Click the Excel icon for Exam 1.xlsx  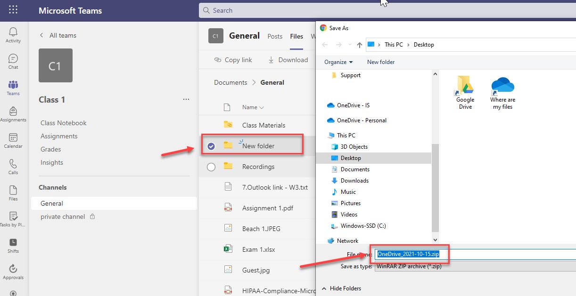228,249
